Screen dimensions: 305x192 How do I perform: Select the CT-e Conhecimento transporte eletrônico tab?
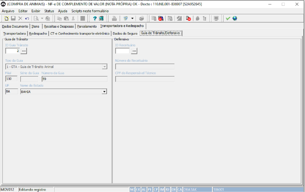pyautogui.click(x=80, y=34)
